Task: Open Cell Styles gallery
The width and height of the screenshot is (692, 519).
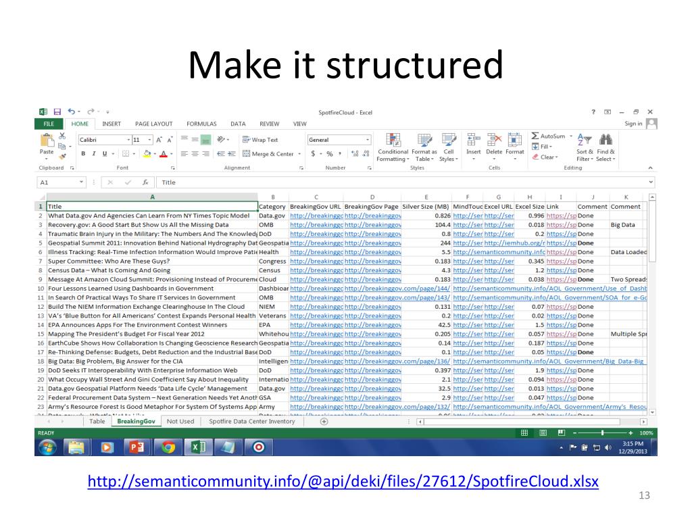Action: (x=449, y=147)
